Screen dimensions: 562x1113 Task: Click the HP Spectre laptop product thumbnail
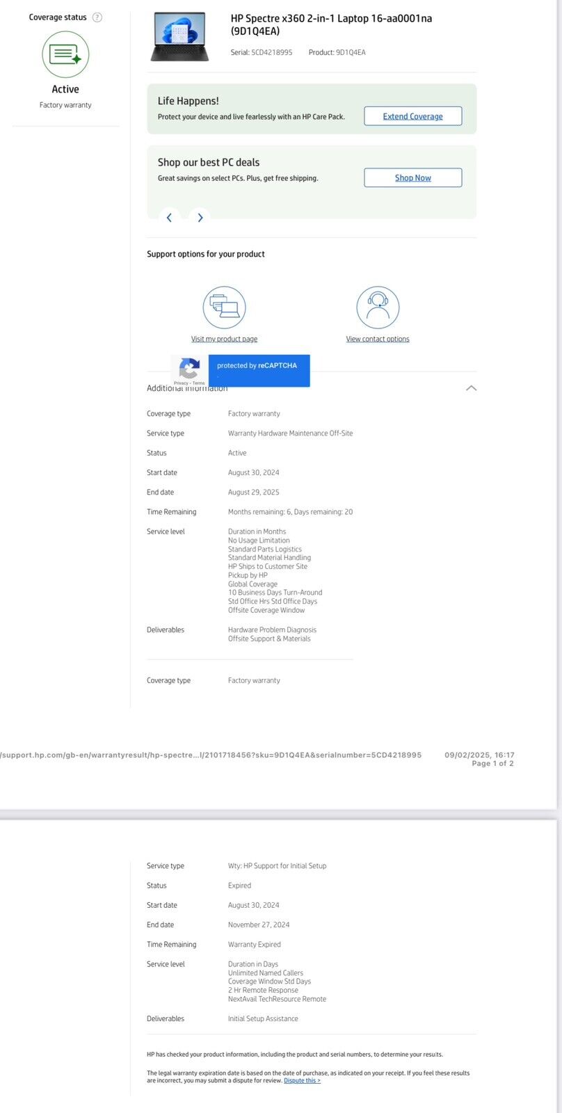[179, 36]
